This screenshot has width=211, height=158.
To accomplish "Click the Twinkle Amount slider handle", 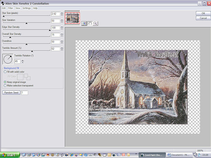I will pyautogui.click(x=32, y=51).
